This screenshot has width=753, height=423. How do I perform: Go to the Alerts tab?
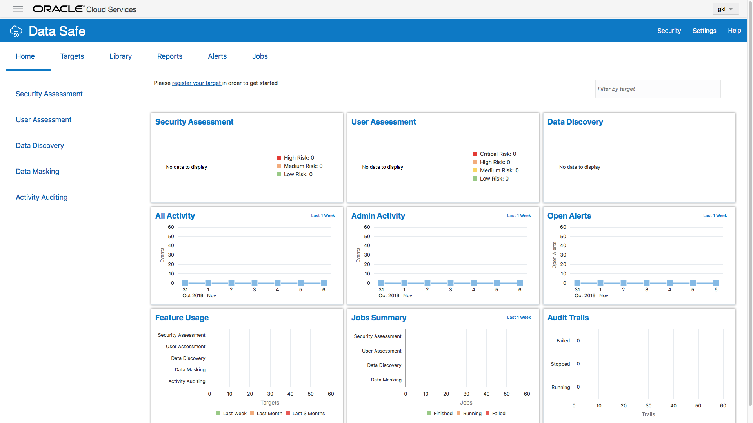click(217, 56)
